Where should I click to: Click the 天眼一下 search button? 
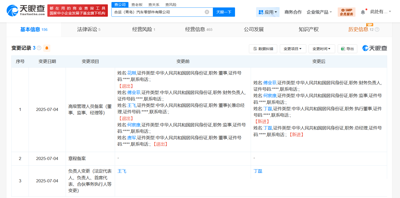click(x=224, y=12)
